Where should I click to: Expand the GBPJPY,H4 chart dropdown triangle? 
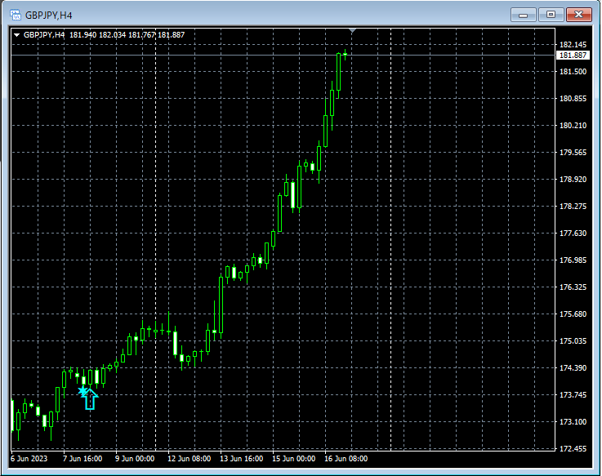coord(17,35)
